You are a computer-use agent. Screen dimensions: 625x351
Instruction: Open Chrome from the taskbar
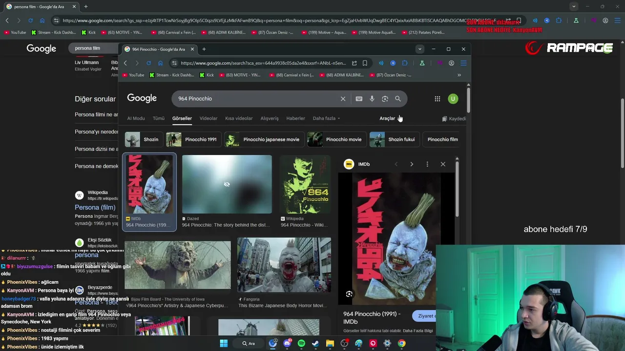(x=401, y=343)
